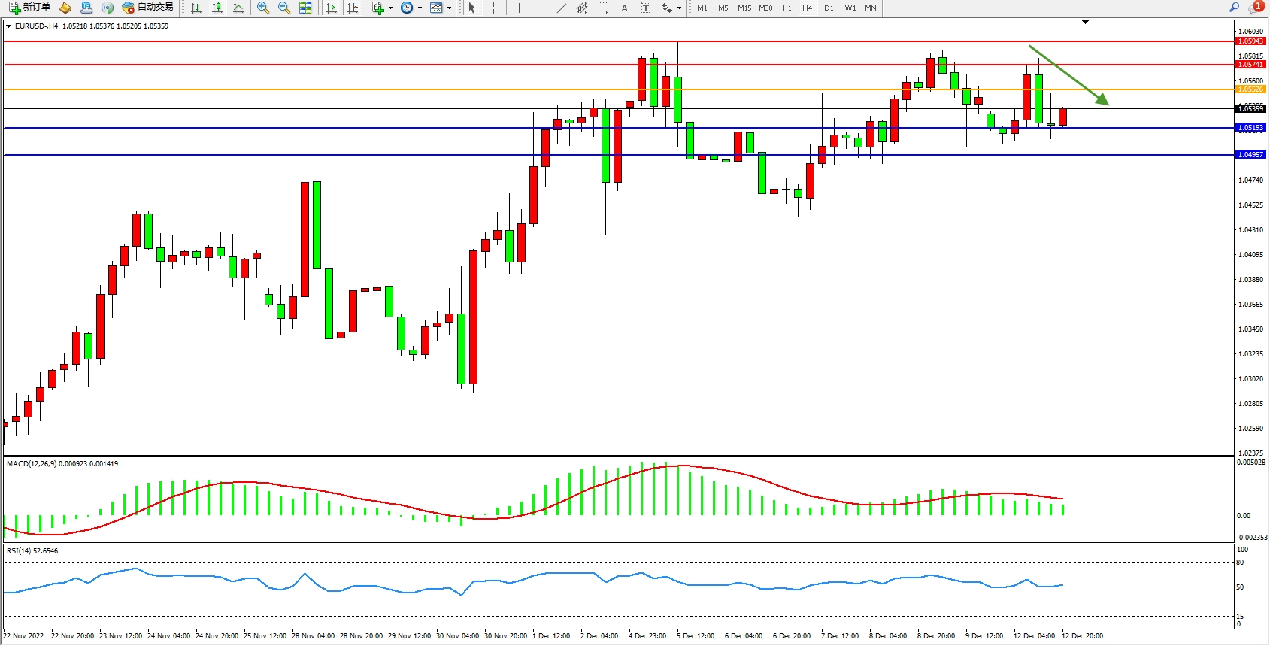This screenshot has height=646, width=1270.
Task: Expand the chart templates dropdown
Action: pos(449,8)
